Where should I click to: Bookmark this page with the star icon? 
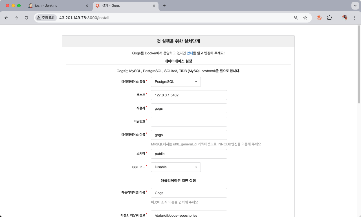click(x=305, y=18)
